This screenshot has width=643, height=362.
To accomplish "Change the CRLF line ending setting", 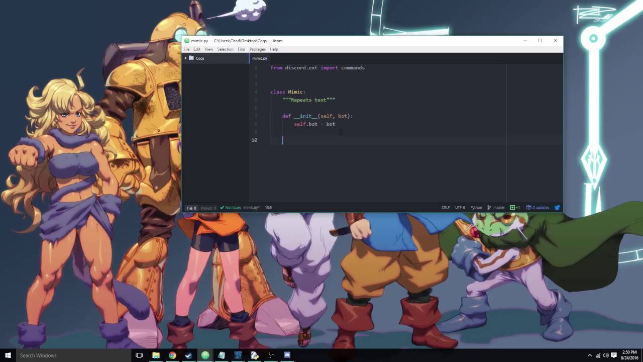I will 446,208.
